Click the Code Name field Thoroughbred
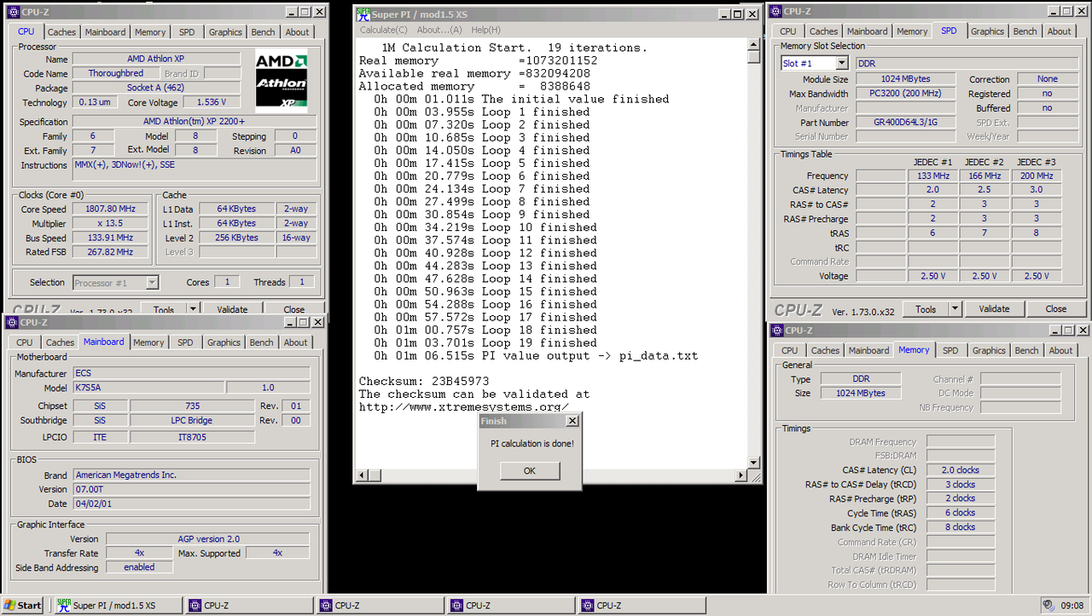 pyautogui.click(x=116, y=73)
